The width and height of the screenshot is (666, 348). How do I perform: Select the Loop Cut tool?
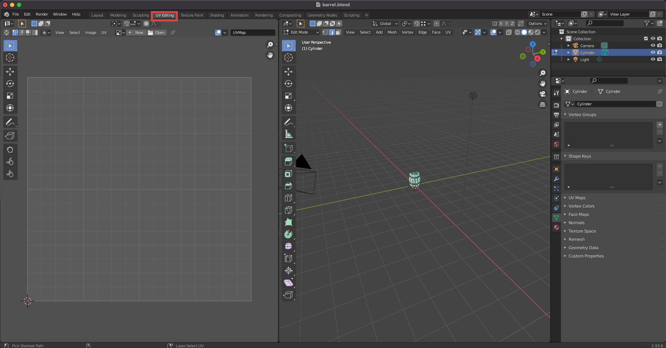288,198
